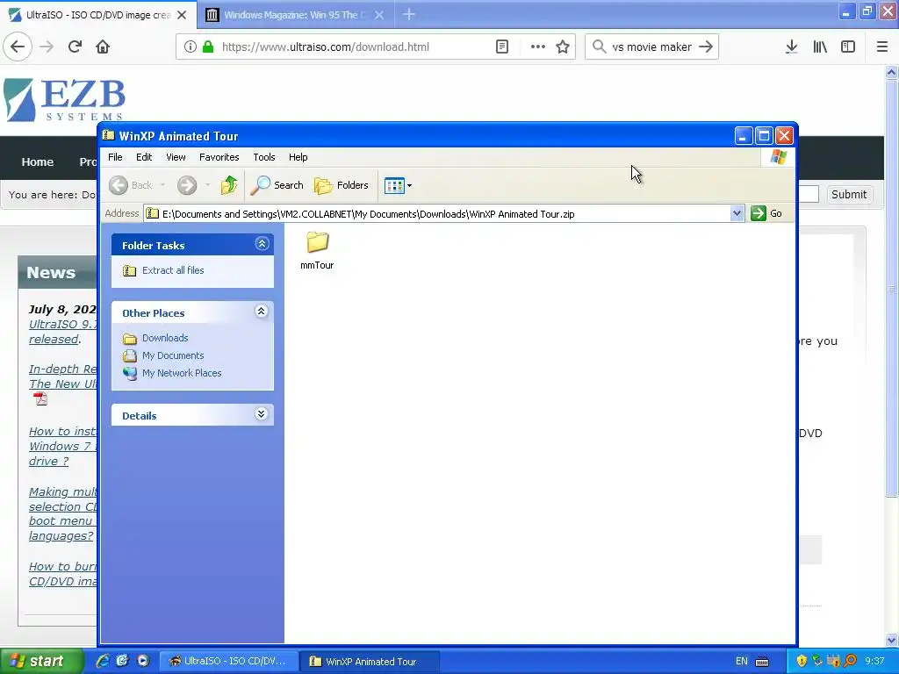This screenshot has height=674, width=899.
Task: Expand the Address bar dropdown
Action: coord(737,214)
